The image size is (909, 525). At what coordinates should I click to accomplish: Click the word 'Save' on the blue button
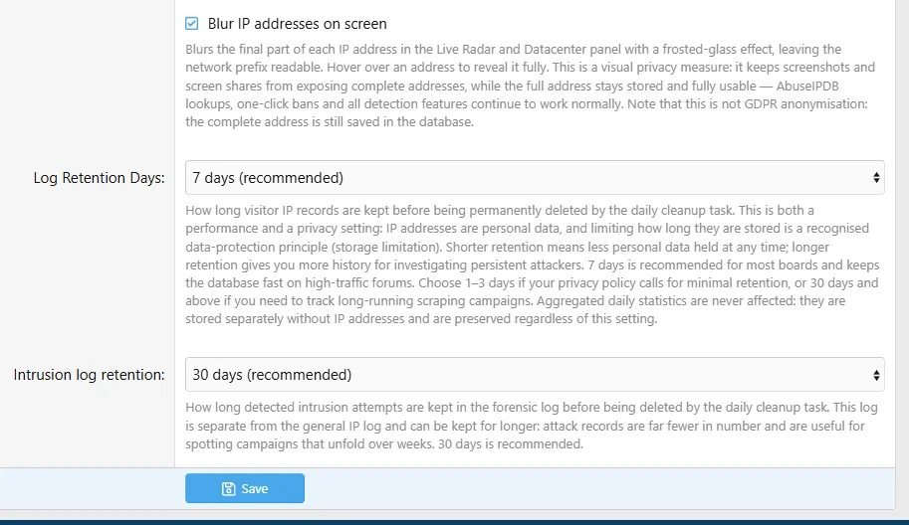[x=255, y=488]
